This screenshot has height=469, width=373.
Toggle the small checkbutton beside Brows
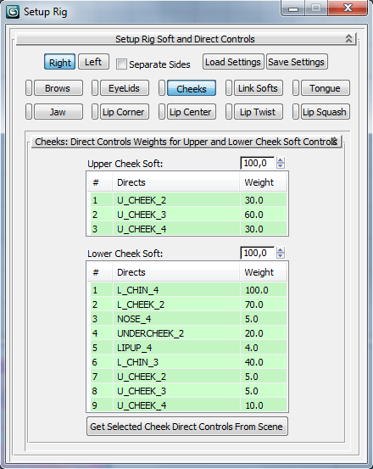29,88
